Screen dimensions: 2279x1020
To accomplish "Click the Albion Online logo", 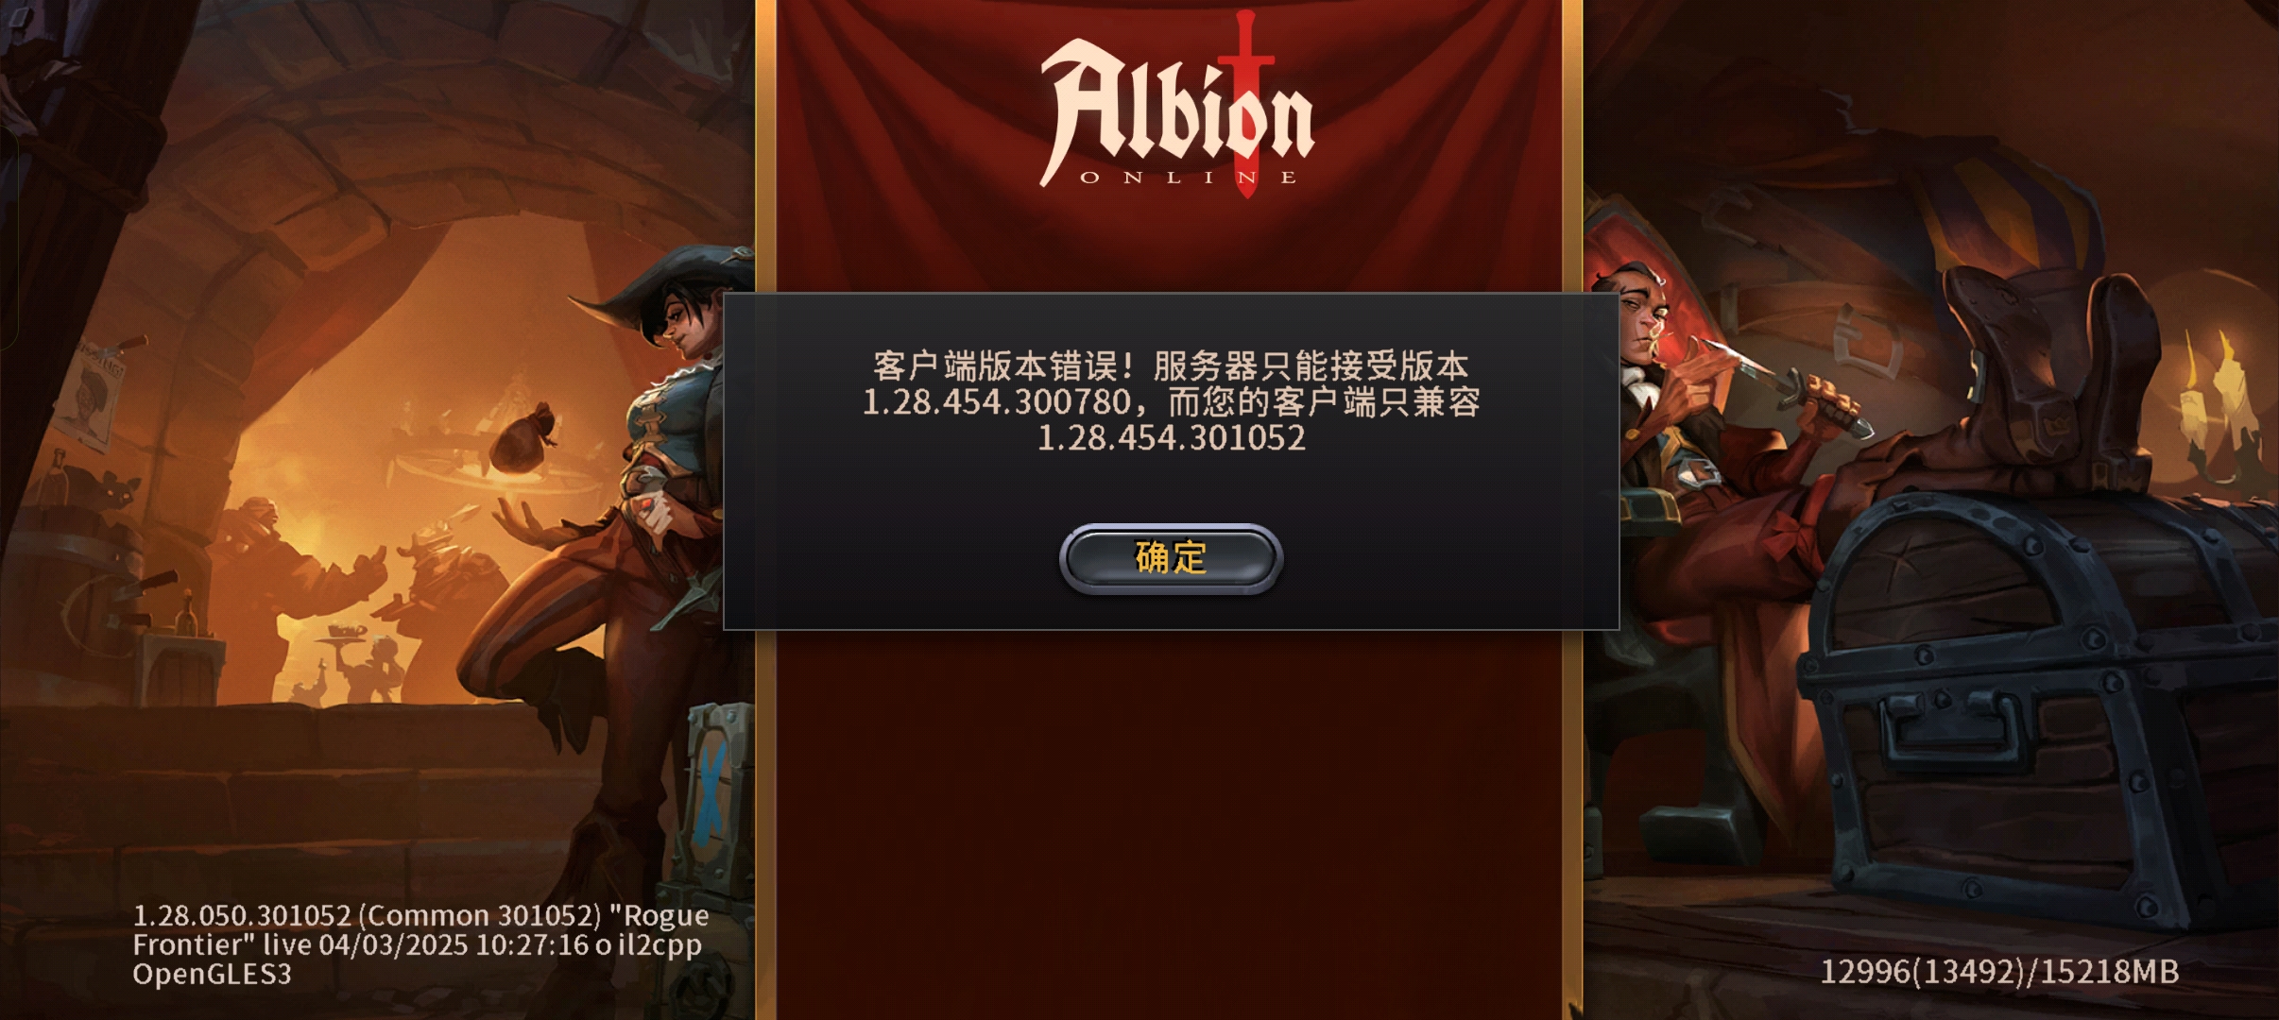I will pos(1176,104).
